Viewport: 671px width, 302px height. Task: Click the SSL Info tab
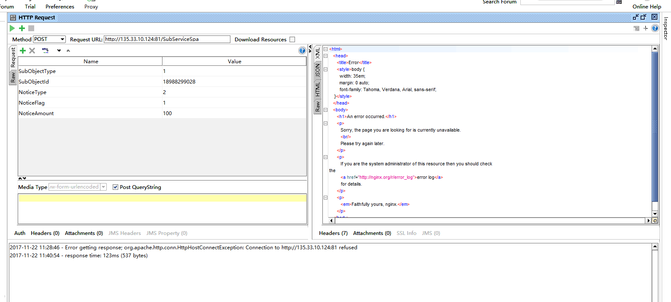[x=406, y=233]
